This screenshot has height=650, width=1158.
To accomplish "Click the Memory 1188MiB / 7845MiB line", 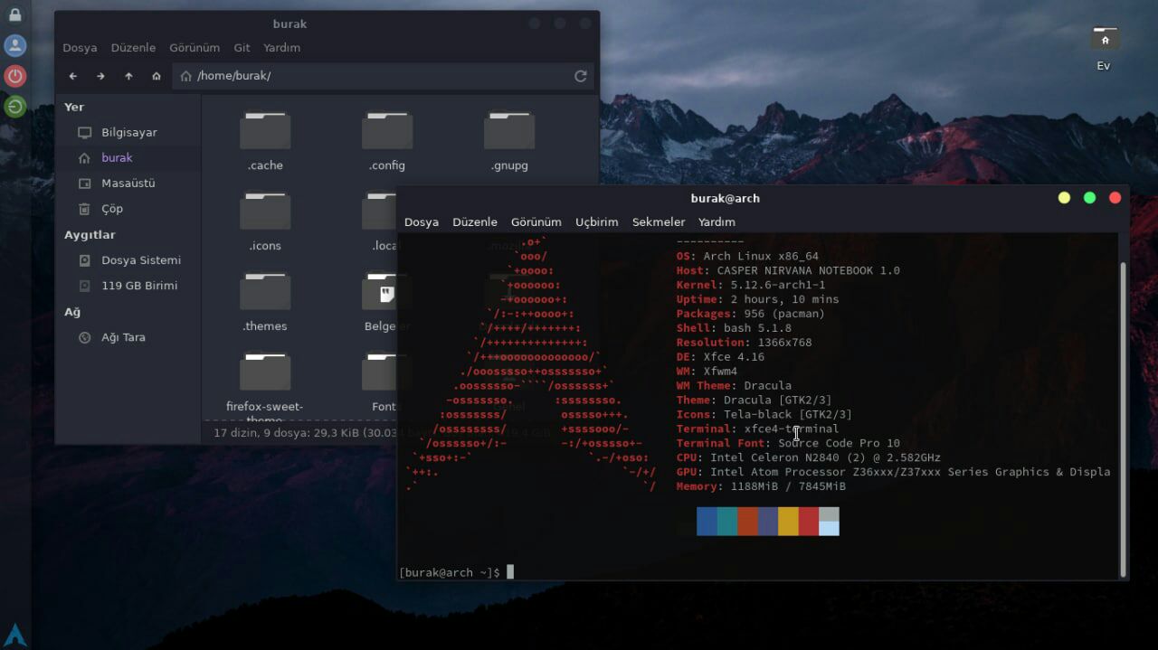I will [761, 486].
